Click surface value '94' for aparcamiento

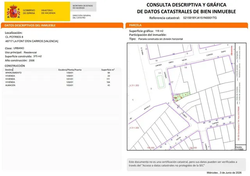click(109, 73)
